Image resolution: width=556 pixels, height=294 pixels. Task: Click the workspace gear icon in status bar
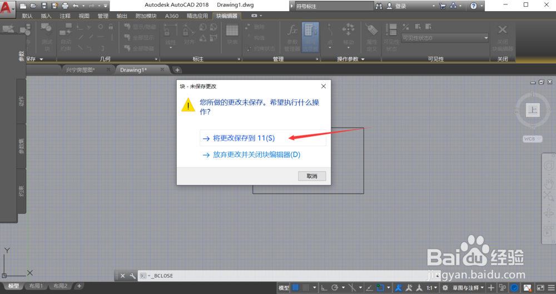[445, 288]
